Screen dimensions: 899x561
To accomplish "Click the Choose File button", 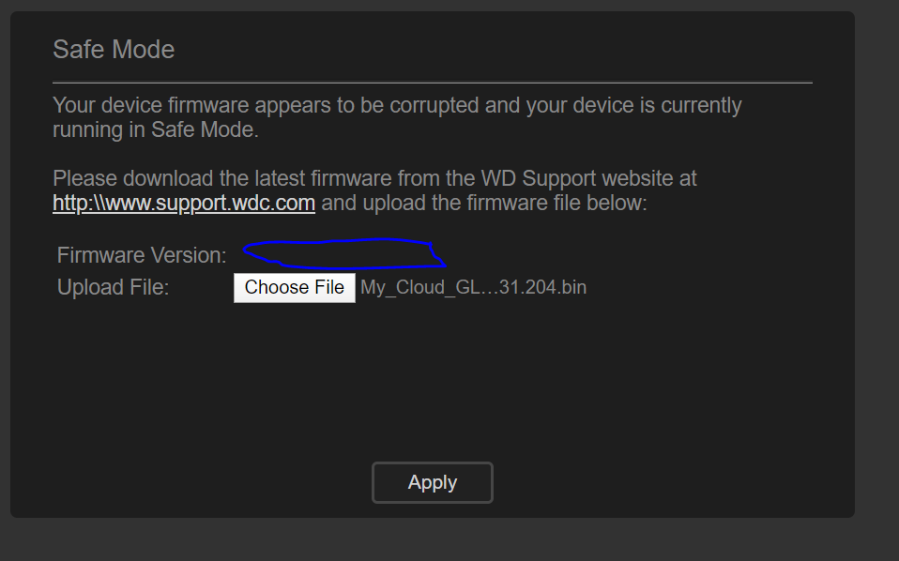I will tap(295, 287).
